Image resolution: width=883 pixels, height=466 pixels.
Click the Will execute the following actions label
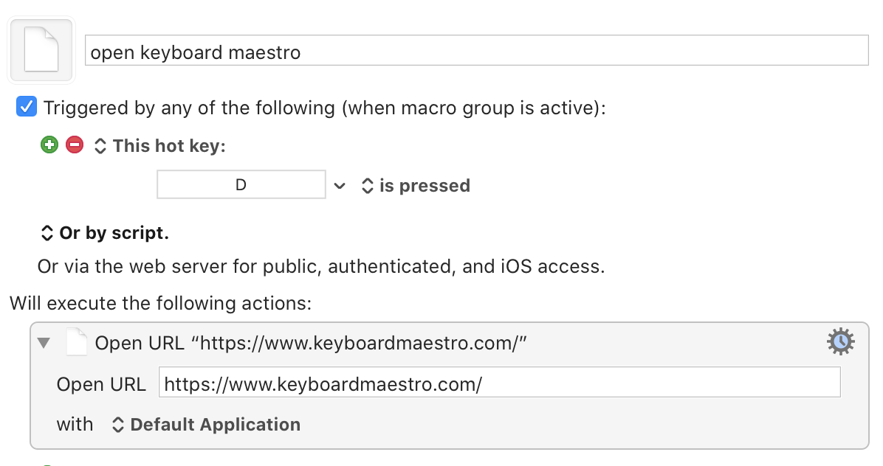160,304
